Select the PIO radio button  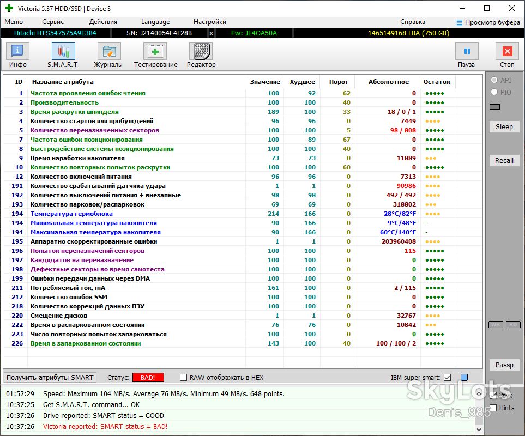point(494,92)
